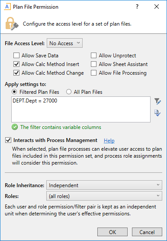Tick the Allow Sheet Assistant checkbox
167x241 pixels.
(x=93, y=64)
